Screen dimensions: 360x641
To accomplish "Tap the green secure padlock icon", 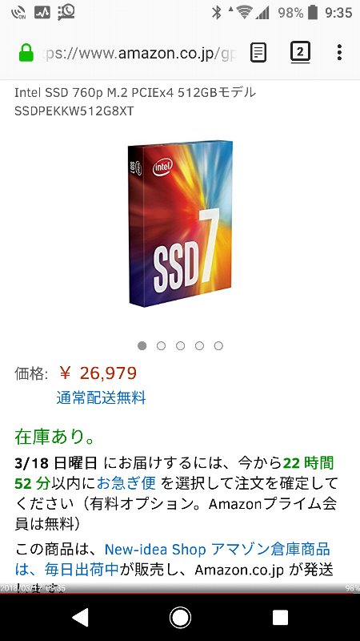I will coord(26,53).
